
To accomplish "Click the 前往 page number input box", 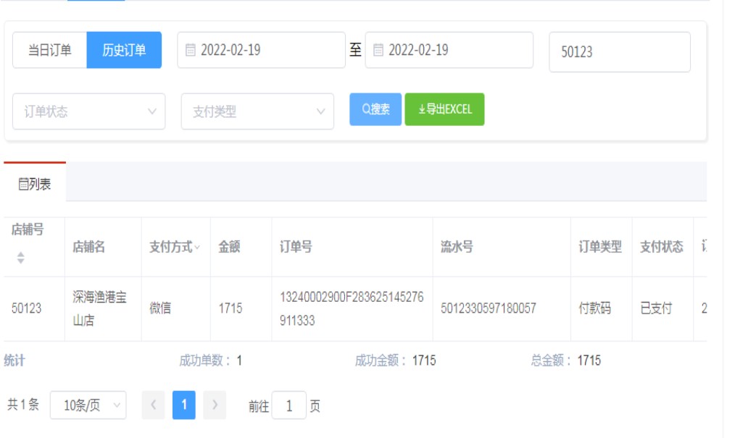I will (289, 406).
